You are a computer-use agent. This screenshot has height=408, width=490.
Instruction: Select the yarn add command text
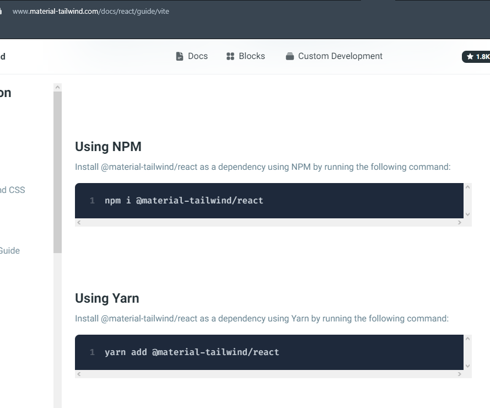192,352
